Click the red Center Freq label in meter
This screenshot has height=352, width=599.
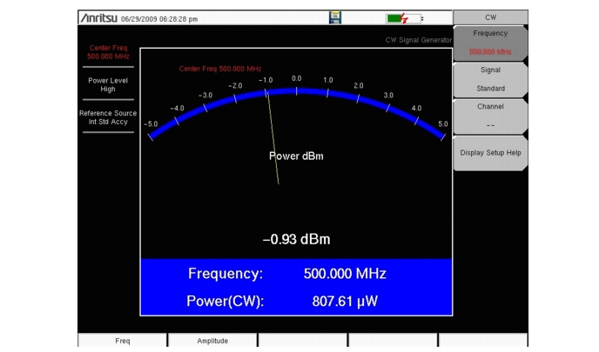pyautogui.click(x=220, y=69)
